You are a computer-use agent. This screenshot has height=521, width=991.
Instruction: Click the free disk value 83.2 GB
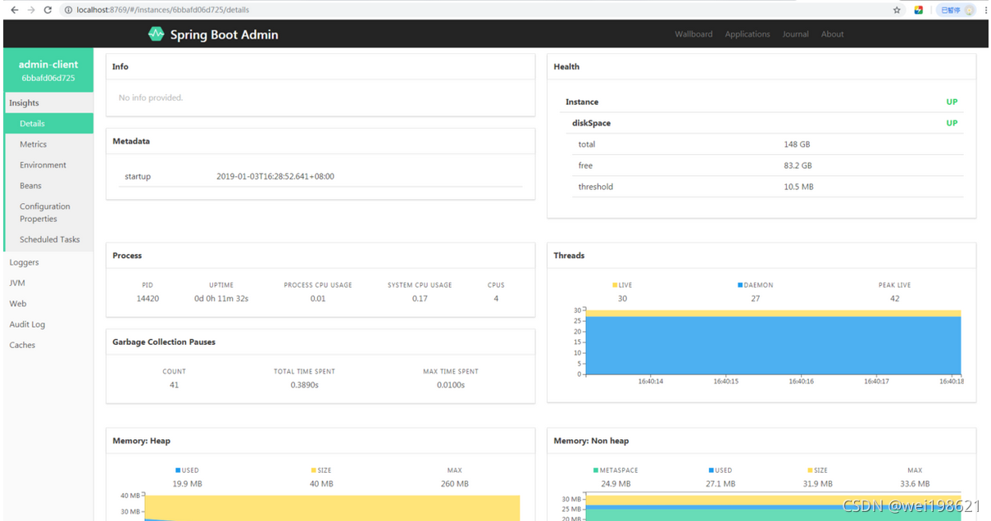pos(798,165)
